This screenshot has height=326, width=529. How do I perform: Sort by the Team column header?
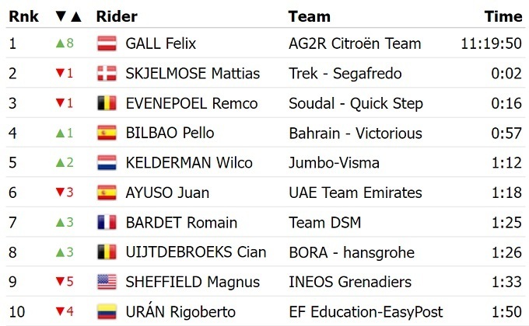(309, 16)
